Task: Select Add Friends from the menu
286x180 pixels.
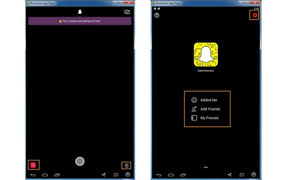Action: coord(211,109)
